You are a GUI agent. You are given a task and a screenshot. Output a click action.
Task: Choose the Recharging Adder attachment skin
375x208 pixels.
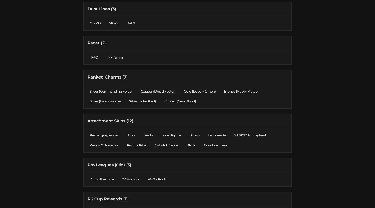point(104,135)
